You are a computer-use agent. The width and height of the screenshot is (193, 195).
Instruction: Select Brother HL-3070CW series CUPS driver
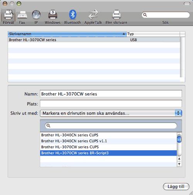[108, 147]
